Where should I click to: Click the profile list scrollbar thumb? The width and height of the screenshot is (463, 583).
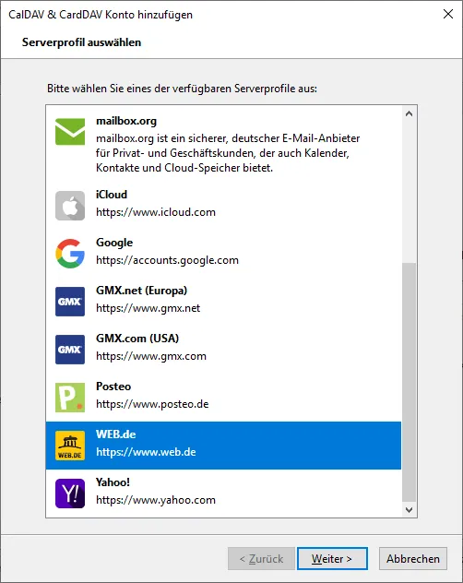click(410, 383)
